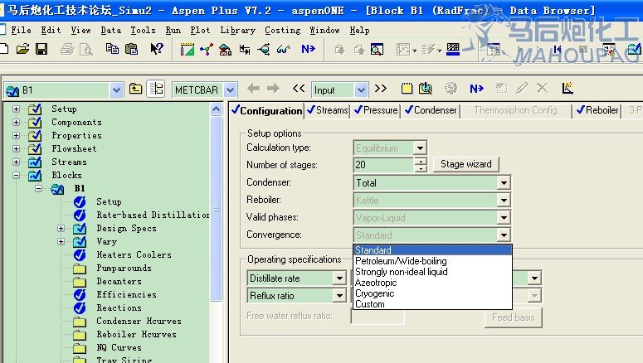Screen dimensions: 643x363
Task: Click the Number of stages field
Action: coord(383,165)
